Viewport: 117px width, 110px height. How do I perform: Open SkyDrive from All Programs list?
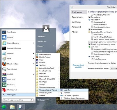click(48, 65)
